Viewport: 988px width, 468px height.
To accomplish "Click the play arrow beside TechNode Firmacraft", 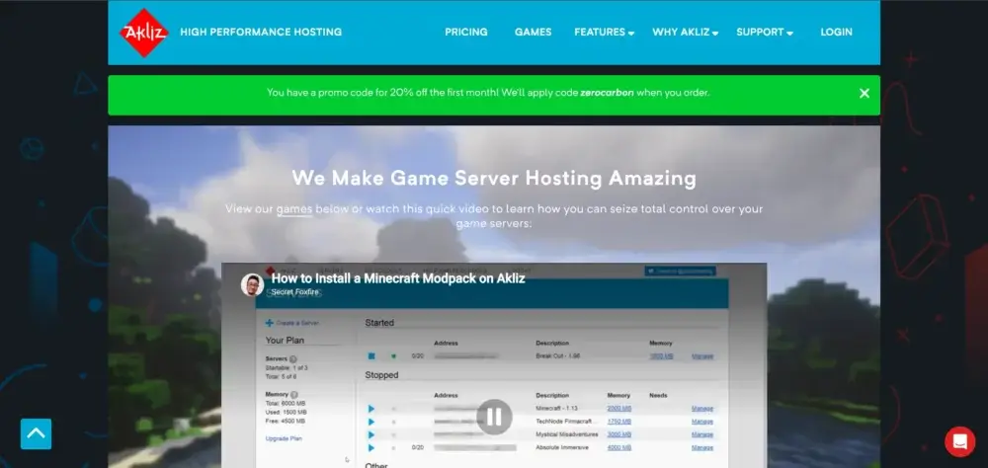I will [371, 422].
